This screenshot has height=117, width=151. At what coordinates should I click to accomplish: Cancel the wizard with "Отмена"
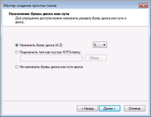135,108
